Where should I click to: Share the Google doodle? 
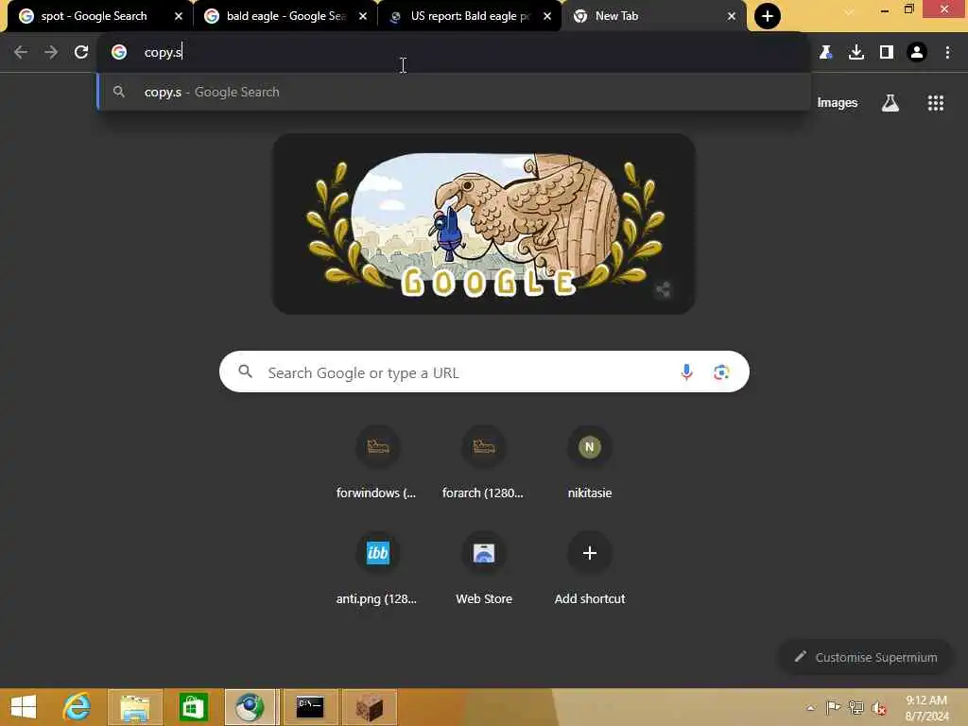tap(663, 289)
